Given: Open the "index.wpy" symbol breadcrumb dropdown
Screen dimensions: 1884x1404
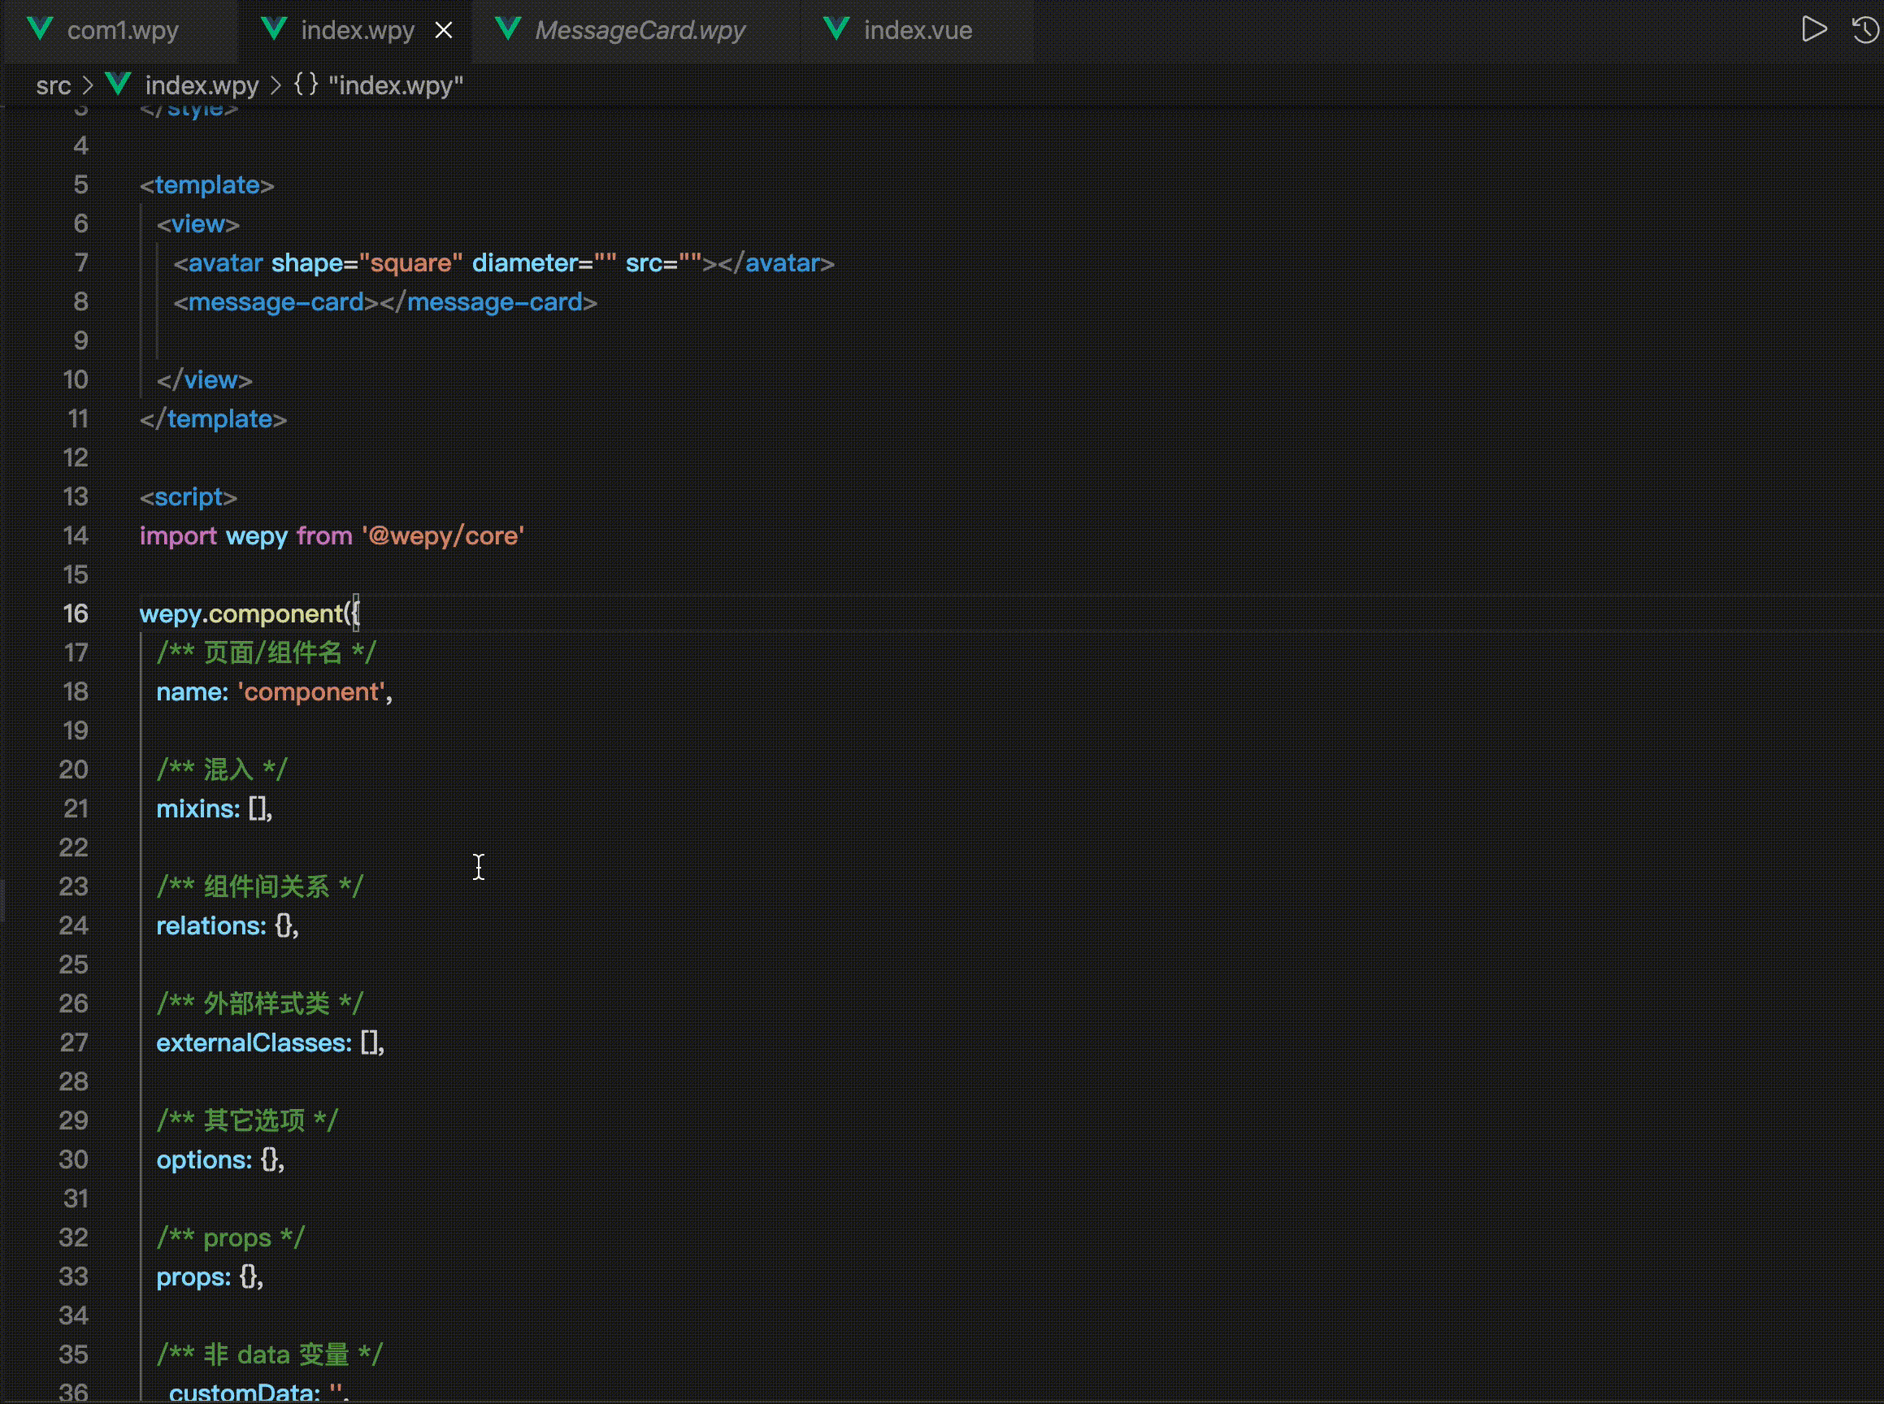Looking at the screenshot, I should point(395,85).
